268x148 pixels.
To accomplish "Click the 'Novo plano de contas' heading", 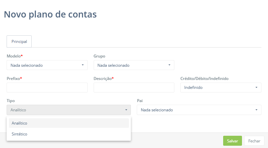I will tap(50, 14).
